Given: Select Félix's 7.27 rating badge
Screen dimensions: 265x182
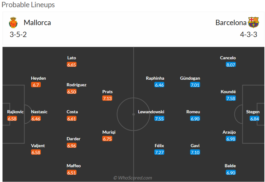Looking at the screenshot, I should [159, 153].
